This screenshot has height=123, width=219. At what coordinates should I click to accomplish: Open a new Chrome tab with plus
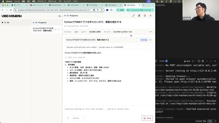[143, 5]
